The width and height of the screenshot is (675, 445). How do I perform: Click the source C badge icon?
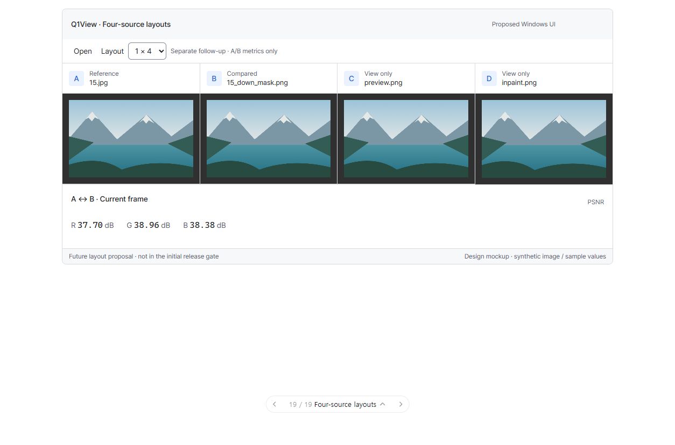coord(351,78)
